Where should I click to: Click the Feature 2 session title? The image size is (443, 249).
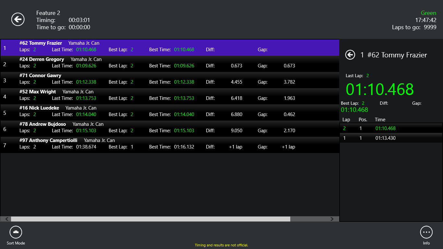tap(48, 13)
